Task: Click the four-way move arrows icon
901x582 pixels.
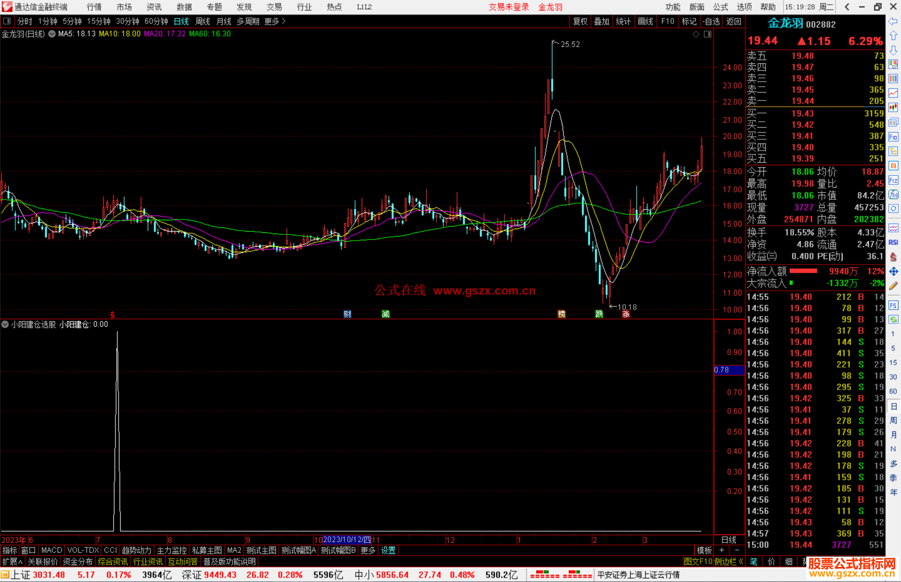Action: (x=893, y=272)
